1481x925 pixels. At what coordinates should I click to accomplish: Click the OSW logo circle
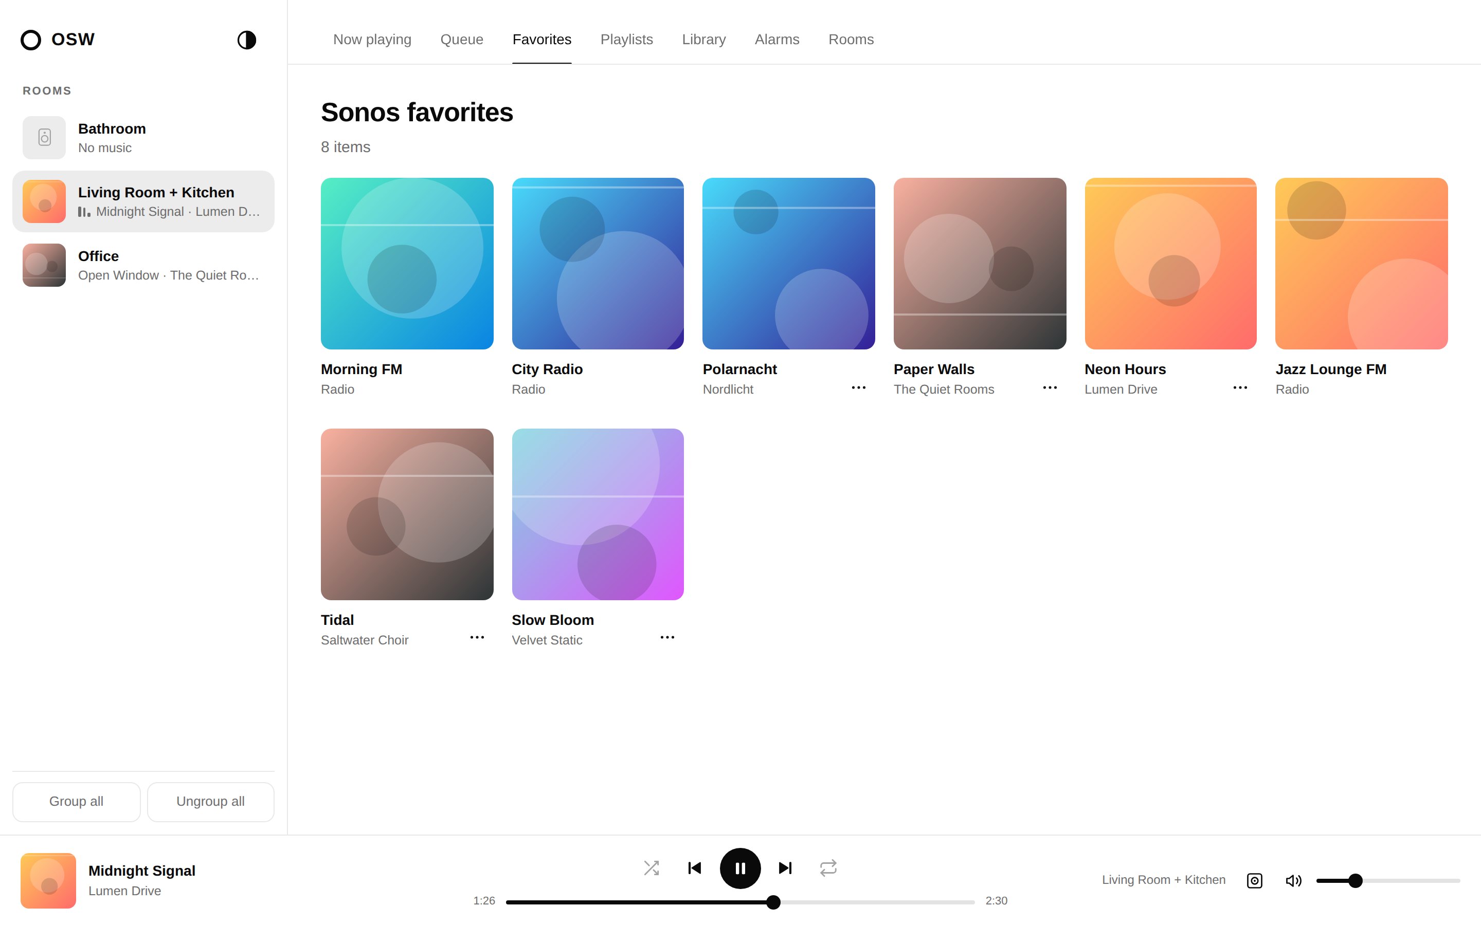[x=31, y=40]
